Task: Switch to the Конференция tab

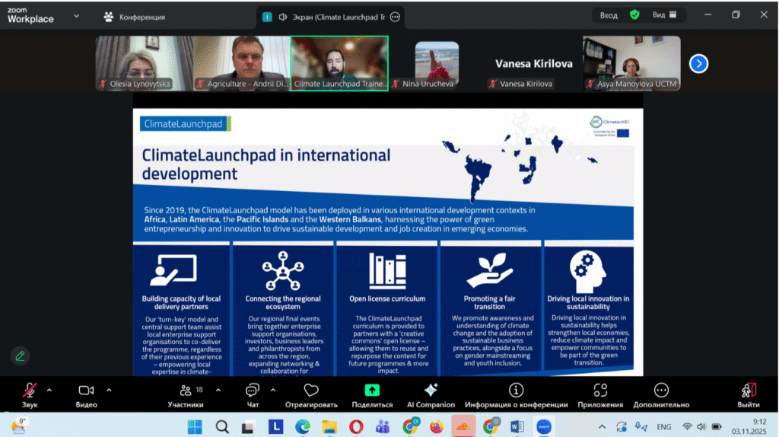Action: (x=134, y=16)
